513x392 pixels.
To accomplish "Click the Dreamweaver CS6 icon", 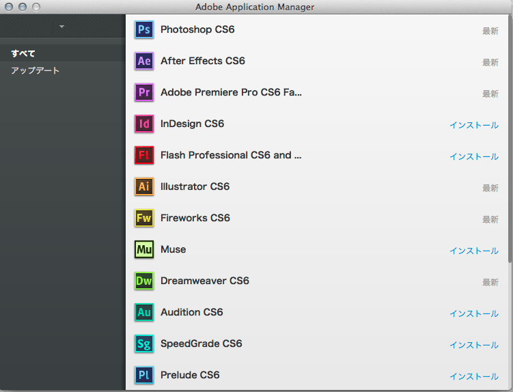I will coord(144,281).
